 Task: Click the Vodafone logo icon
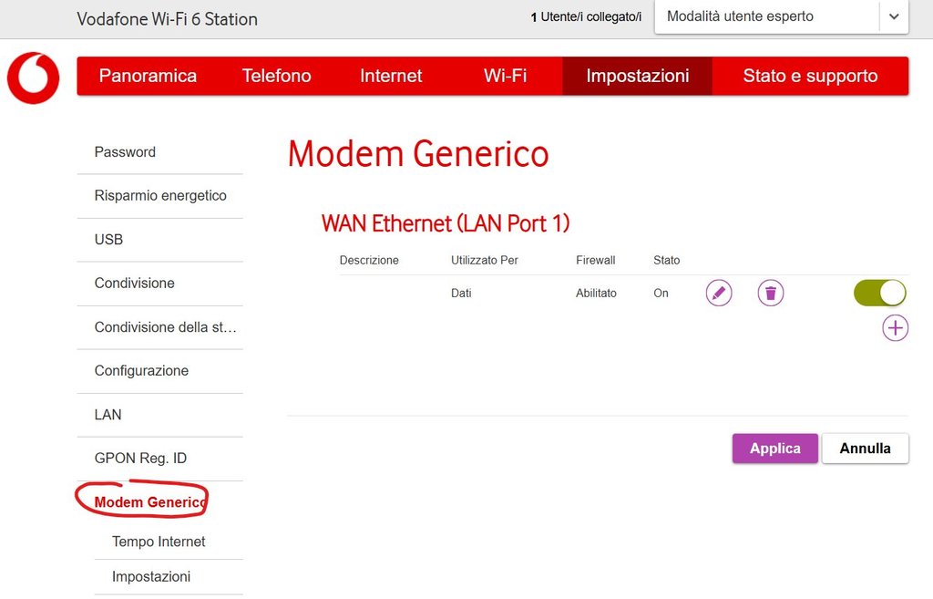pyautogui.click(x=34, y=78)
